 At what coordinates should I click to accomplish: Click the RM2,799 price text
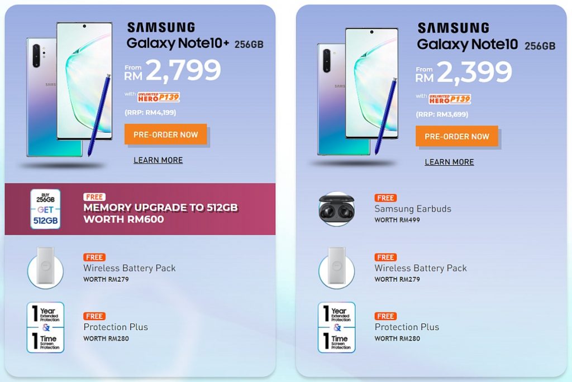point(173,70)
